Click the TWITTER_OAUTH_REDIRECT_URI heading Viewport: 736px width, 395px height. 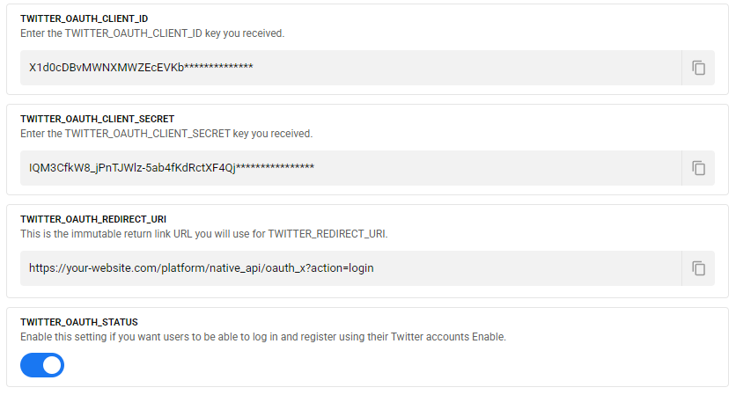[x=93, y=219]
